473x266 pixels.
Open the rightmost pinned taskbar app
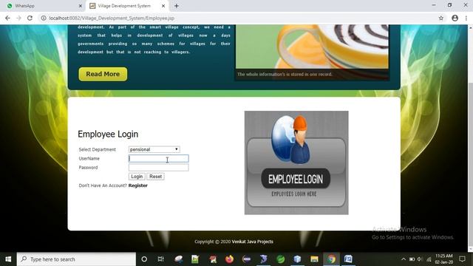pyautogui.click(x=348, y=259)
